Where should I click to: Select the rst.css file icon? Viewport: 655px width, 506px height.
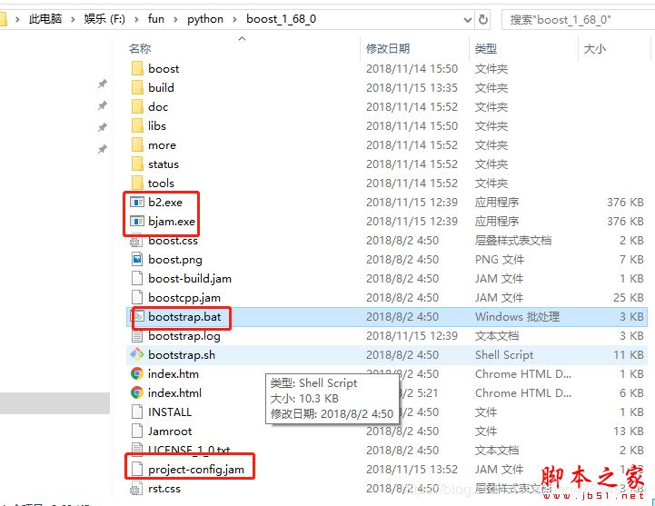coord(135,489)
